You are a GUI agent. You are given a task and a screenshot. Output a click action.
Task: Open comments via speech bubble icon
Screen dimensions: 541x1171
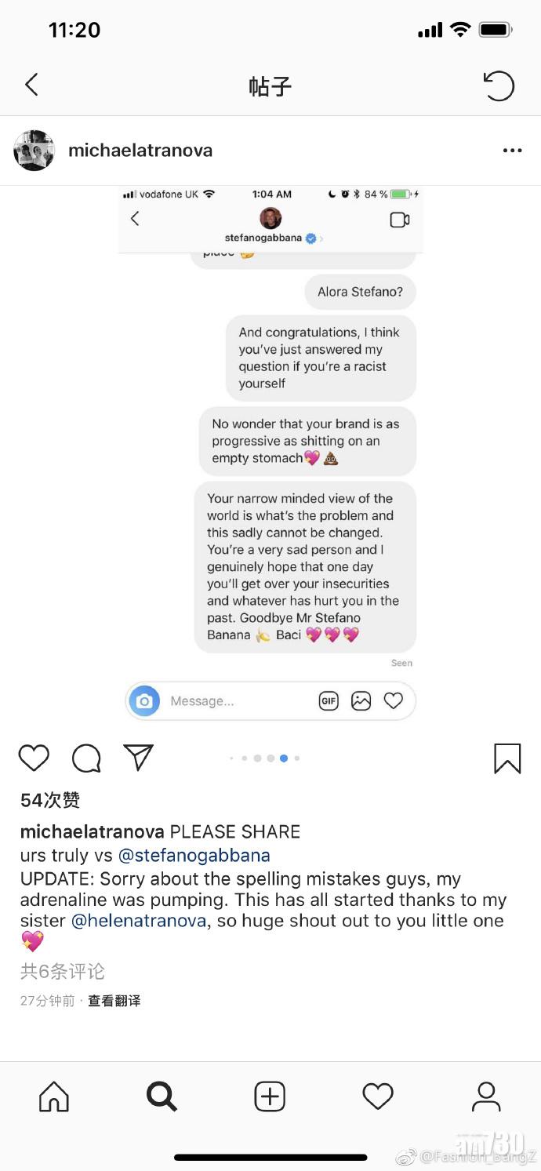86,758
